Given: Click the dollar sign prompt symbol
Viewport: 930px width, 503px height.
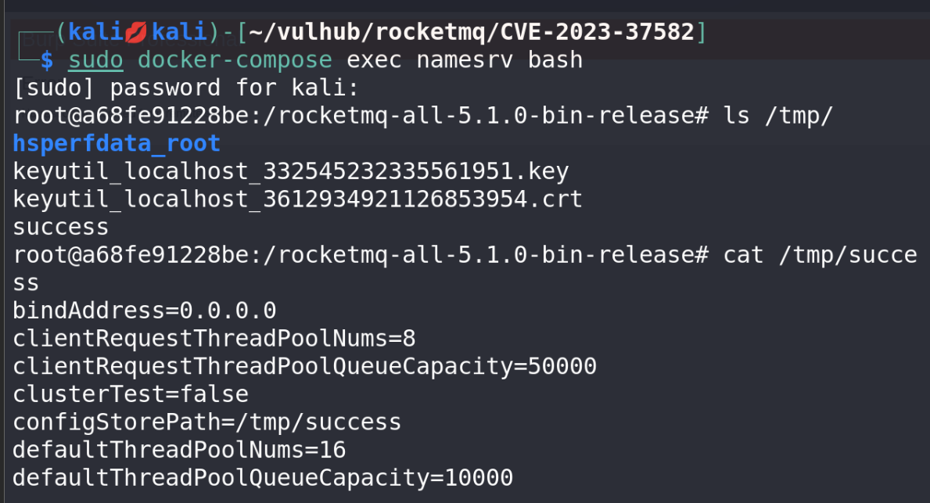Looking at the screenshot, I should [48, 59].
